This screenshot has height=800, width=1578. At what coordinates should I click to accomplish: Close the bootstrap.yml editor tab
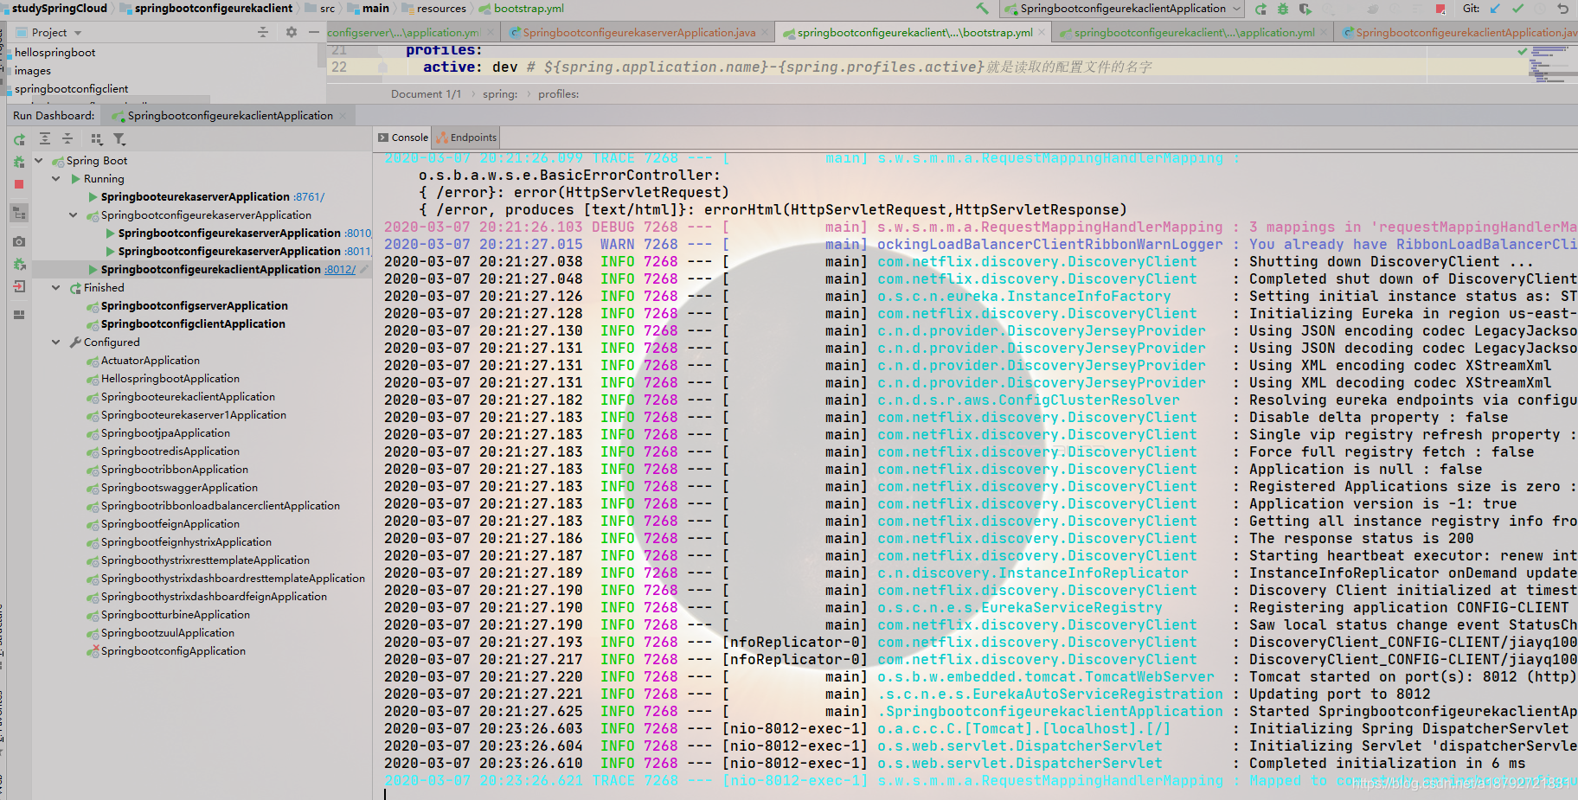pos(1042,33)
